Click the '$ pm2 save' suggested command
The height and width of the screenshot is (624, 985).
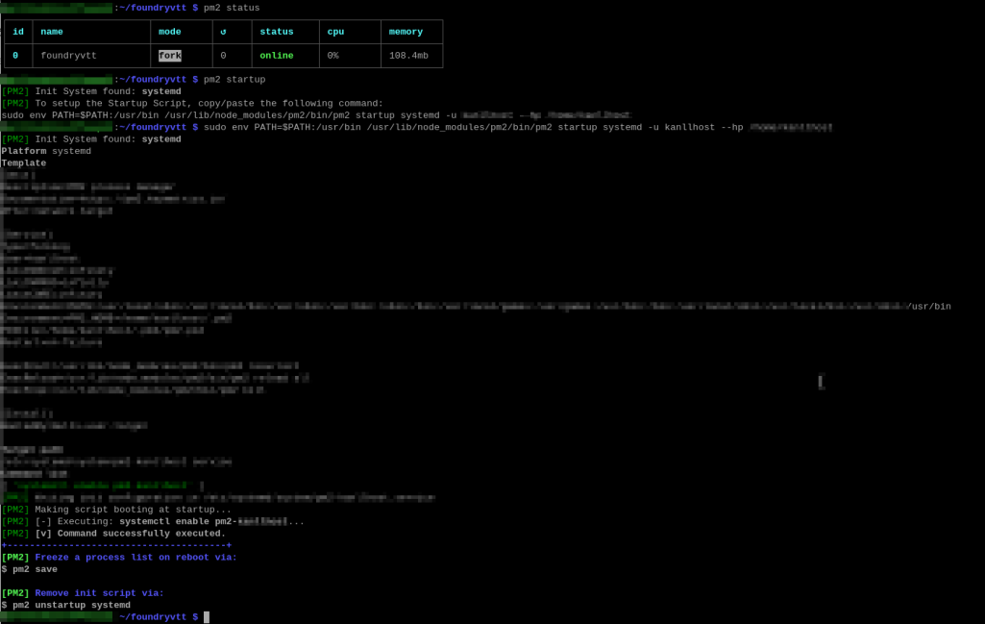pyautogui.click(x=30, y=569)
